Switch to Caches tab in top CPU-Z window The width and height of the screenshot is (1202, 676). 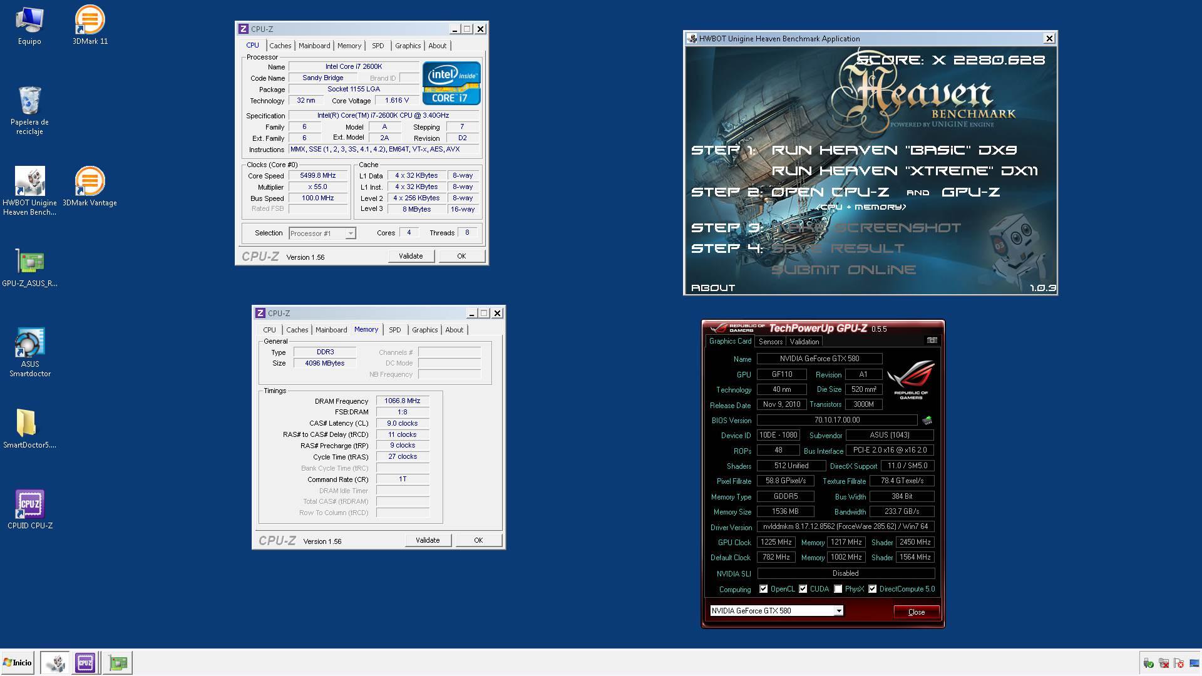pos(280,46)
